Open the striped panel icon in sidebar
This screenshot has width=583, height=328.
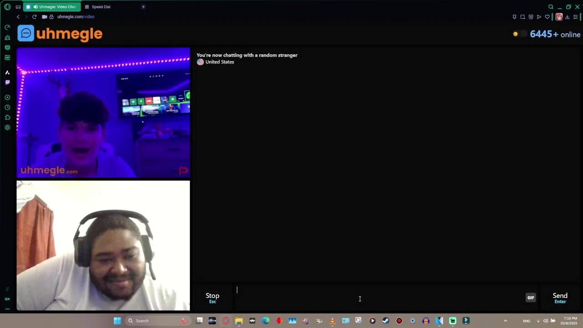click(x=7, y=47)
